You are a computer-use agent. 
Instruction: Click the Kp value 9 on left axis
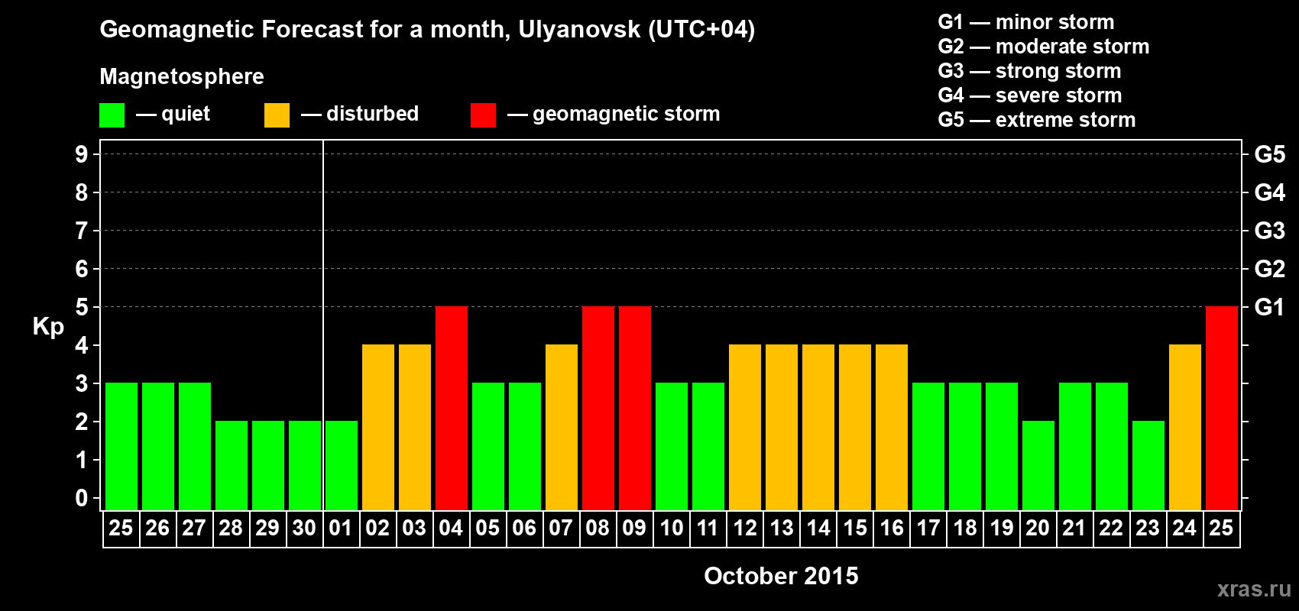pos(82,154)
